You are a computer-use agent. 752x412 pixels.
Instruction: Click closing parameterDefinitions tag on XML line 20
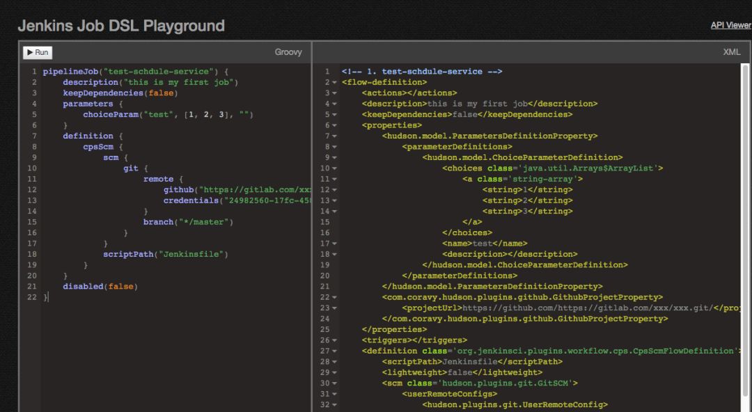(460, 276)
